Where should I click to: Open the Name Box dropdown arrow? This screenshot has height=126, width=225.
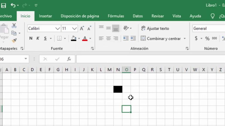coord(26,59)
